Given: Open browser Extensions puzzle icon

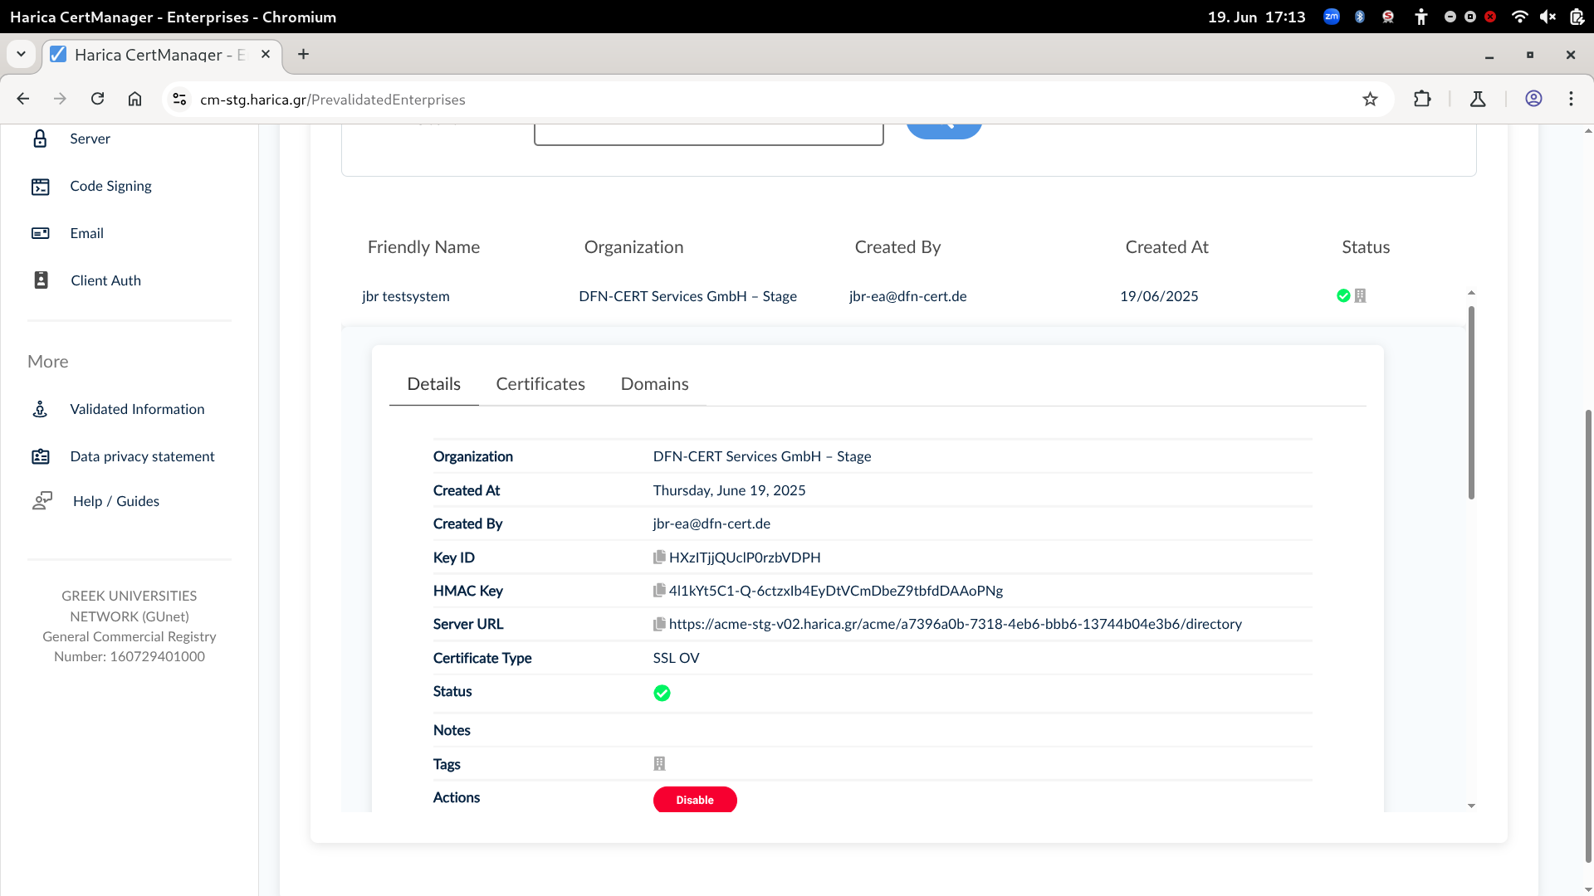Looking at the screenshot, I should click(x=1422, y=100).
